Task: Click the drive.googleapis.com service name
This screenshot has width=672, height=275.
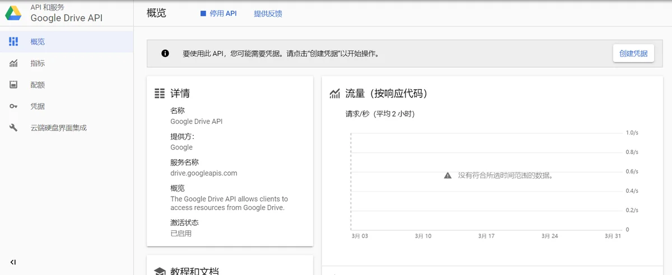Action: [x=204, y=173]
